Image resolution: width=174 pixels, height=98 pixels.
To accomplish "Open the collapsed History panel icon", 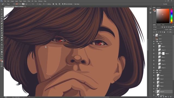I will (x=150, y=9).
